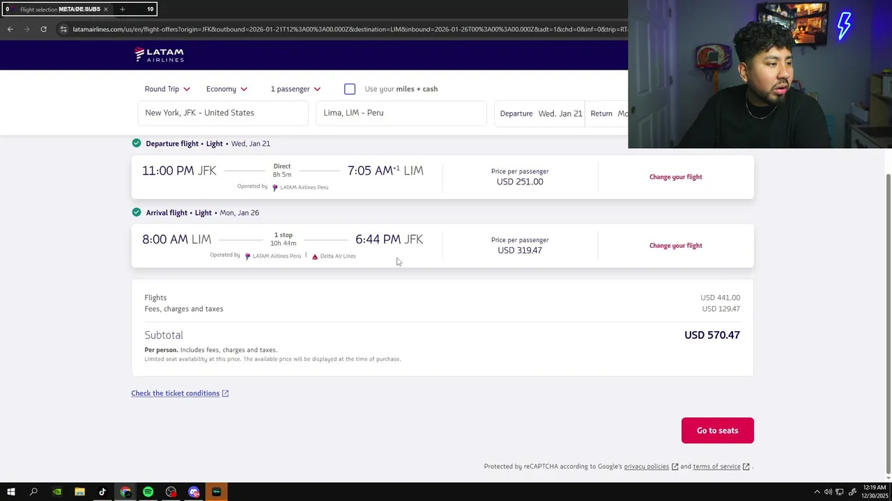Select the Flight selection browser tab

tap(57, 9)
